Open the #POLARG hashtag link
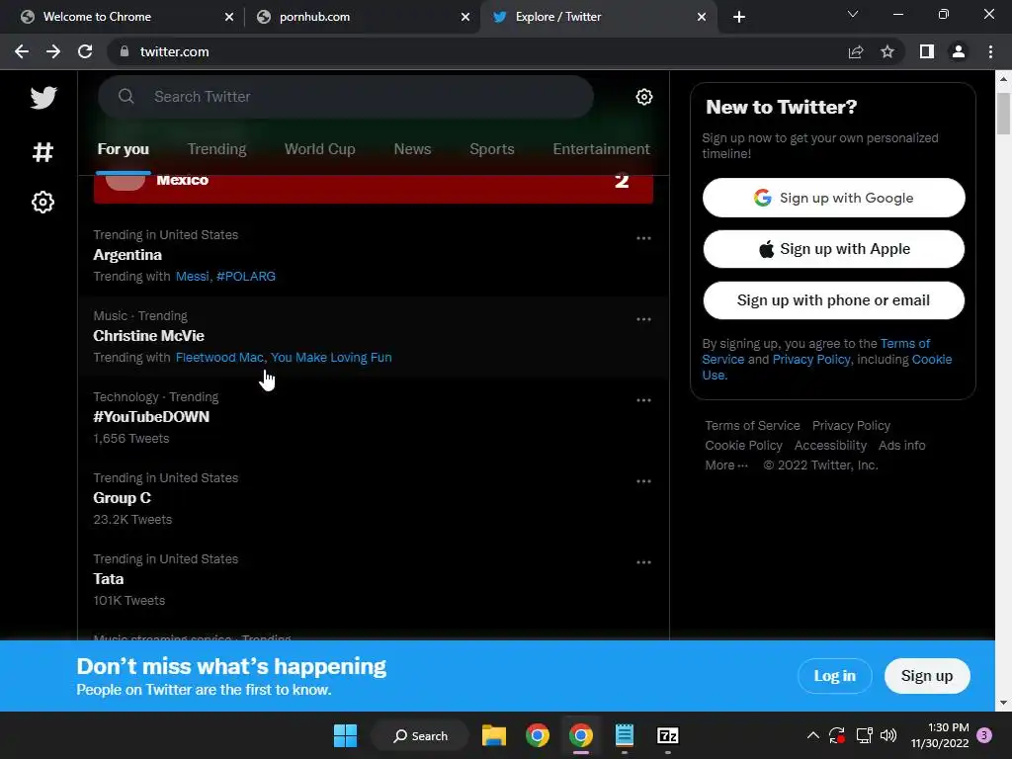Screen dimensions: 1012x759 [246, 277]
